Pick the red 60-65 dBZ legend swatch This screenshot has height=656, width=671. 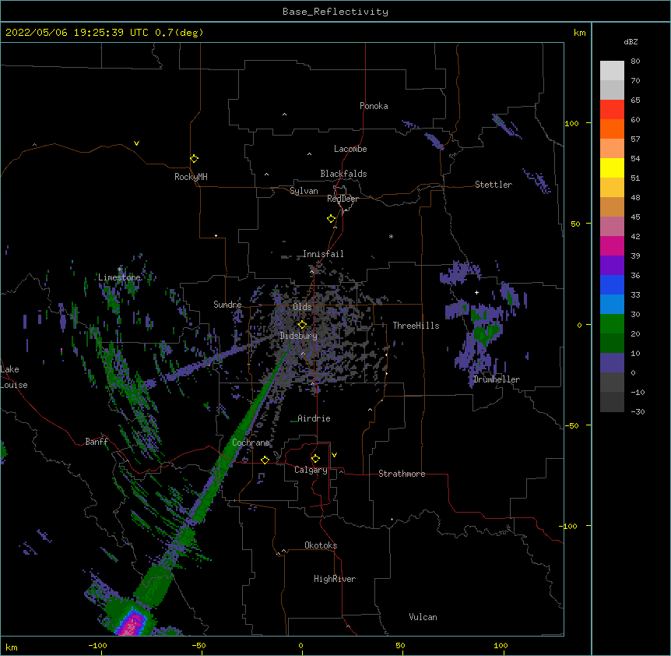click(x=612, y=110)
